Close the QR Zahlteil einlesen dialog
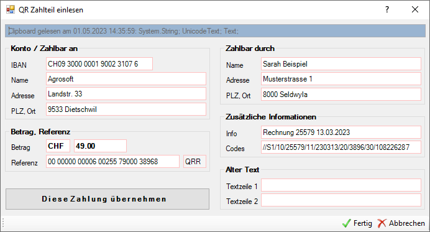430x232 pixels. (x=415, y=9)
